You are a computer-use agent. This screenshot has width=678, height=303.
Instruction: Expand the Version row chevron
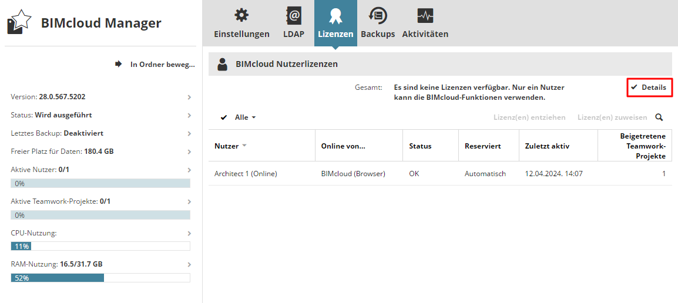point(189,97)
